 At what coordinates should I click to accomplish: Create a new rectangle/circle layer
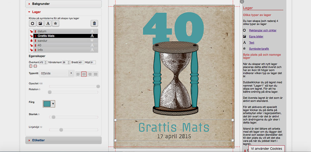[x=32, y=23]
